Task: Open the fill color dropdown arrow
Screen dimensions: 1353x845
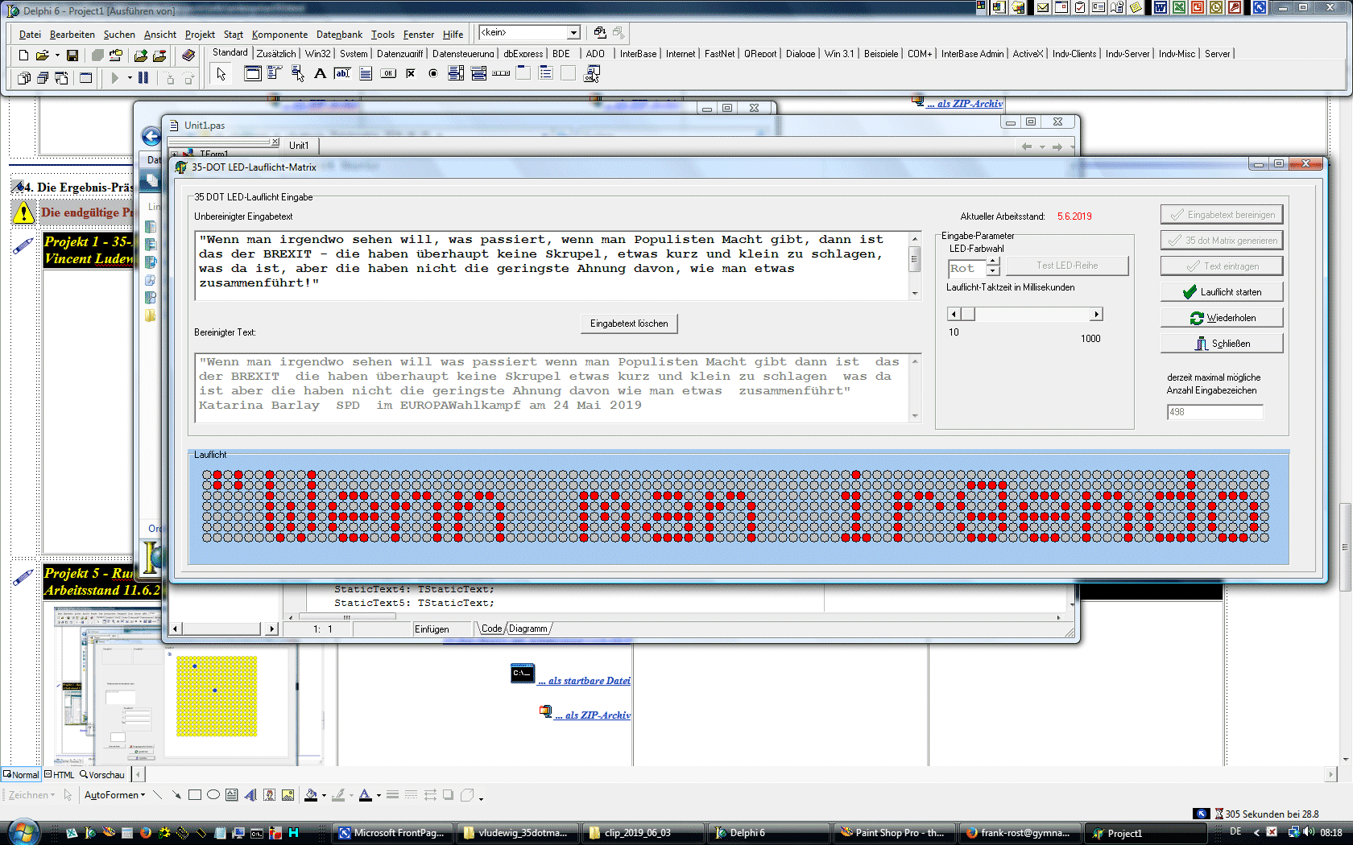Action: [324, 796]
